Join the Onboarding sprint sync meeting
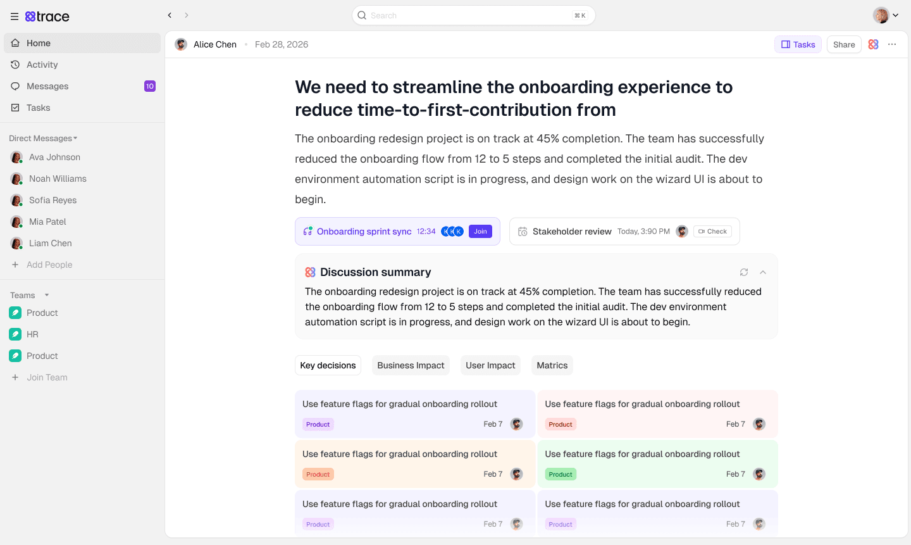This screenshot has height=545, width=911. 480,232
